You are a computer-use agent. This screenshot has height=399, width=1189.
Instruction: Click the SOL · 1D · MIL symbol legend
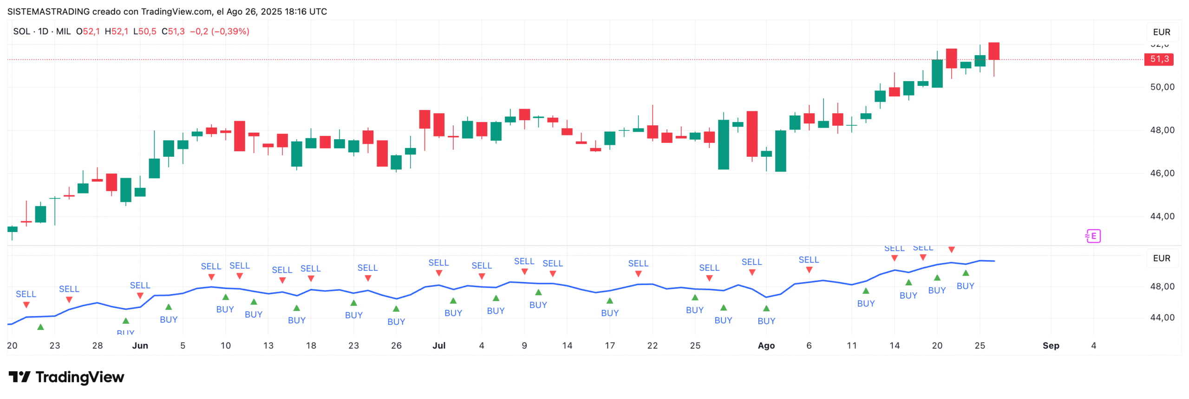pos(42,32)
